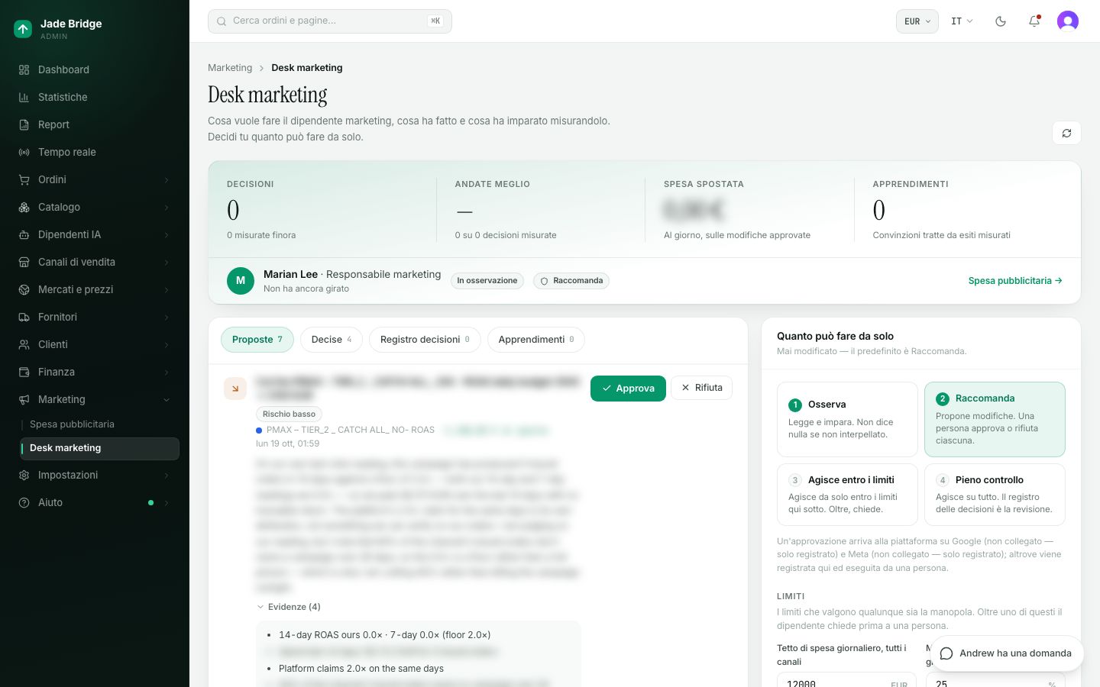
Task: Open the Dipendenti IA sidebar section
Action: (x=95, y=234)
